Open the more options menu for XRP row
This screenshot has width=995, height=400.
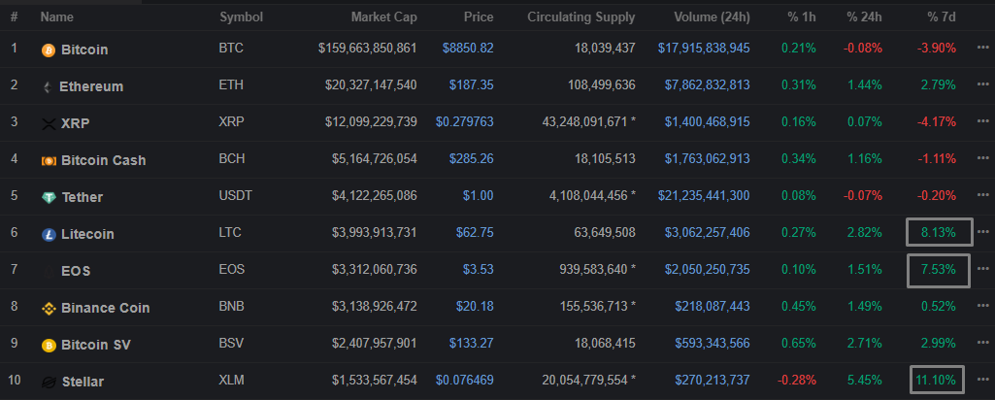pyautogui.click(x=983, y=120)
